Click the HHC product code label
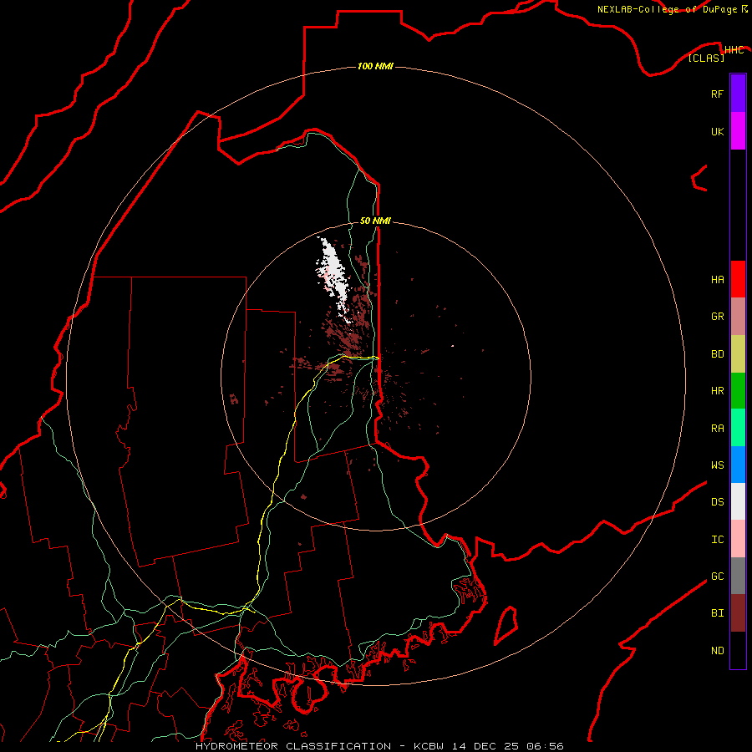 734,50
